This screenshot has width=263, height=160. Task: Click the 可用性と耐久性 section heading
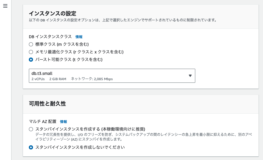click(47, 104)
